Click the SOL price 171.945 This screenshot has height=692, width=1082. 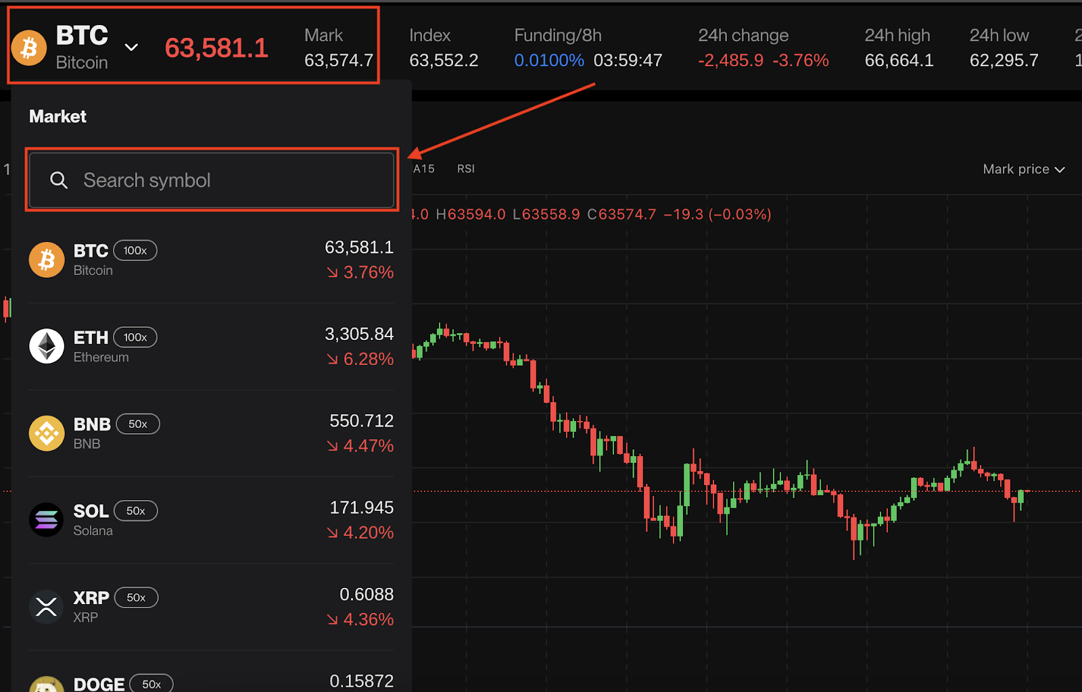point(362,508)
